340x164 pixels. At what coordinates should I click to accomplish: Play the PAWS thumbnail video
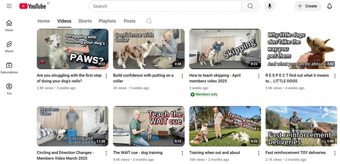click(x=73, y=49)
